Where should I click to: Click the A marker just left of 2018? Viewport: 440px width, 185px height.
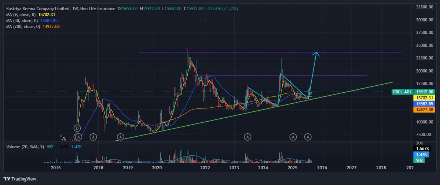click(93, 137)
